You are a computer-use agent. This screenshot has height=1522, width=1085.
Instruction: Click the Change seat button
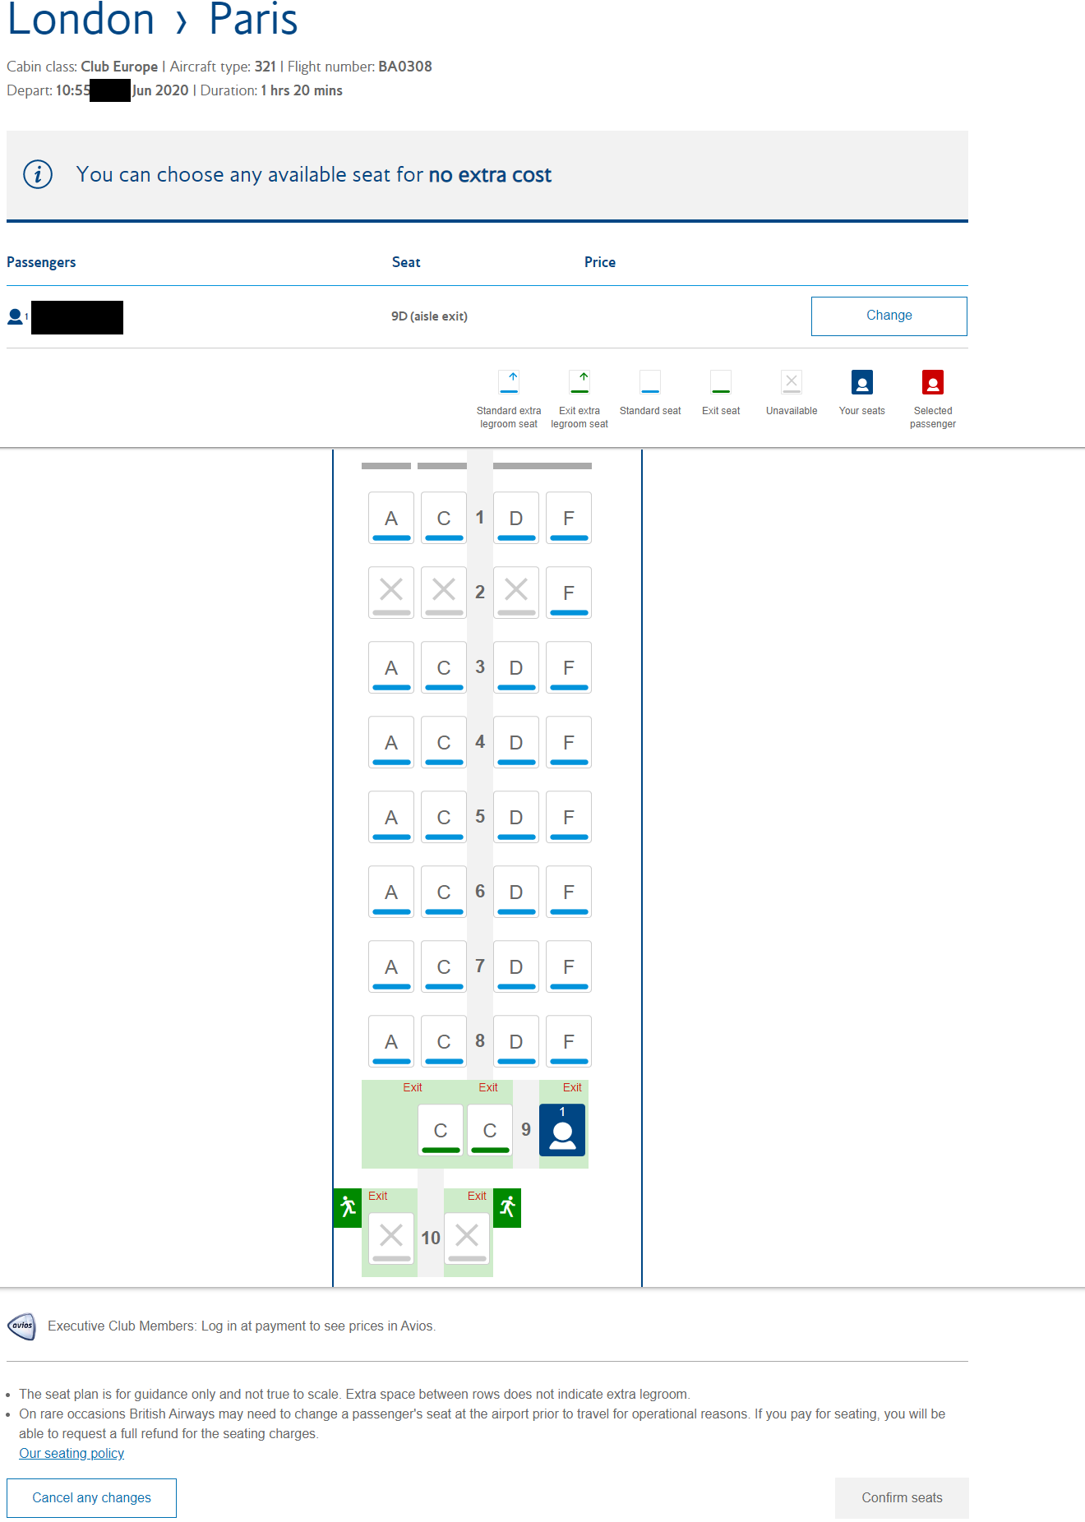(889, 316)
